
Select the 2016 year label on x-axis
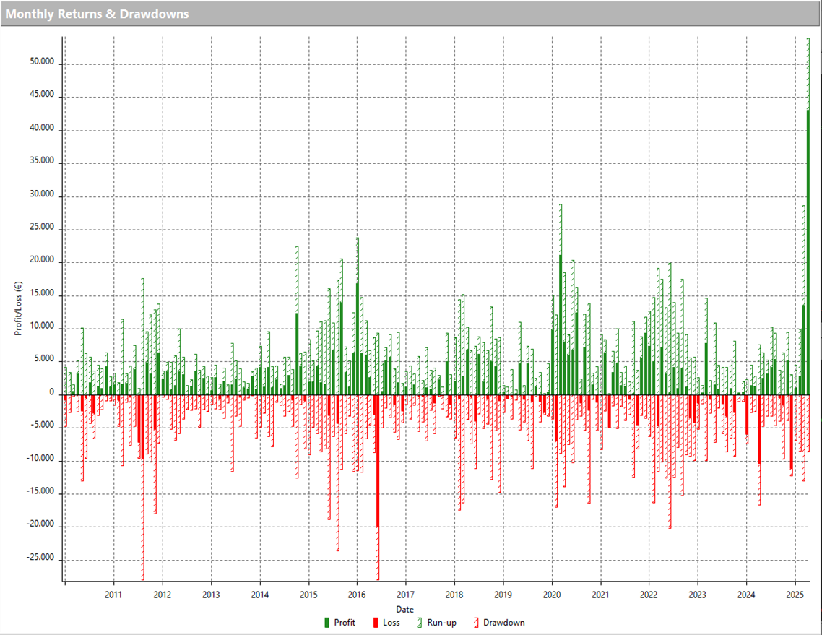(357, 595)
